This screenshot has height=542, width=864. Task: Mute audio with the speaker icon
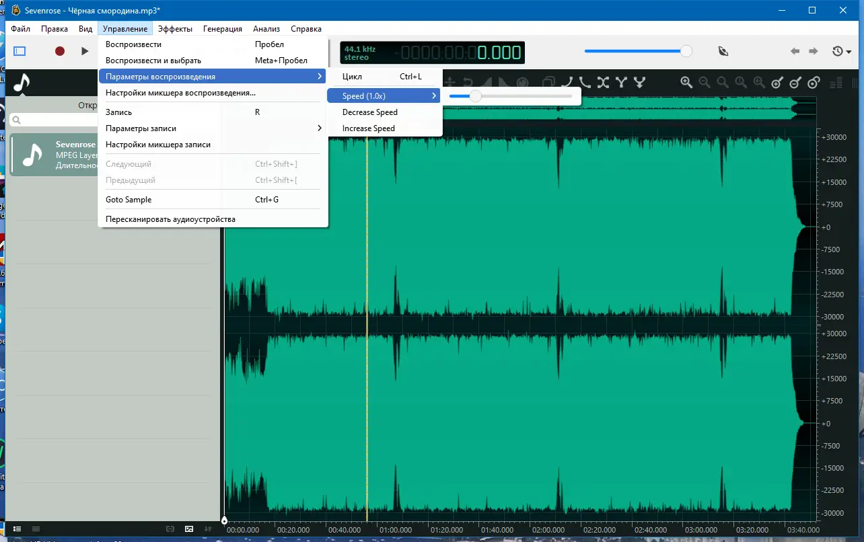(723, 50)
